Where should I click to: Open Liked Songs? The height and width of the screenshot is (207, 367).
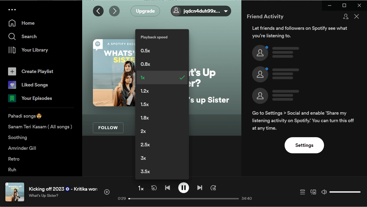[28, 85]
